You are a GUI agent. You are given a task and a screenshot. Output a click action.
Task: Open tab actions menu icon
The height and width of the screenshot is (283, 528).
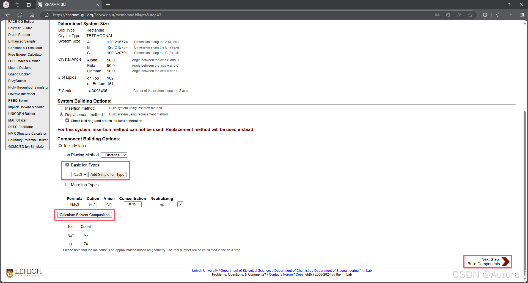click(29, 5)
